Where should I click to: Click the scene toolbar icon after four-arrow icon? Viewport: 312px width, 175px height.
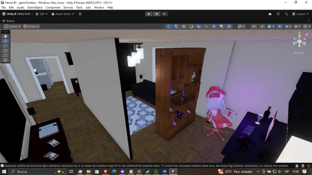pyautogui.click(x=222, y=27)
